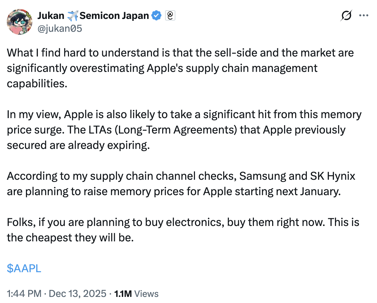Click the "Views" label
This screenshot has width=377, height=303.
[146, 293]
